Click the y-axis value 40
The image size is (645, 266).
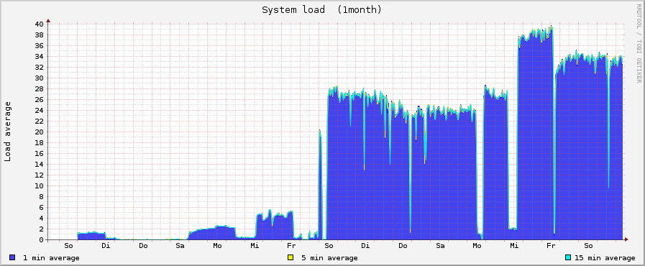(39, 24)
